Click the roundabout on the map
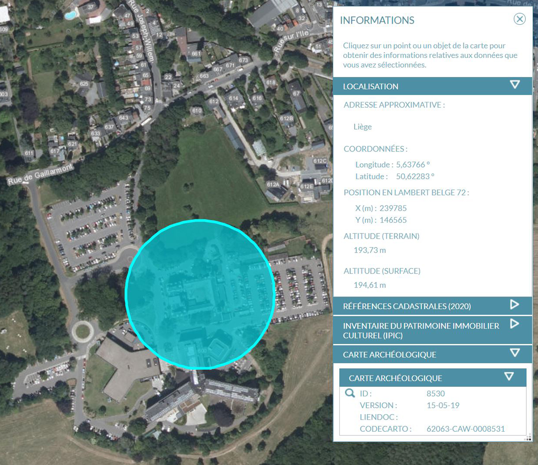Image resolution: width=538 pixels, height=465 pixels. 83,331
